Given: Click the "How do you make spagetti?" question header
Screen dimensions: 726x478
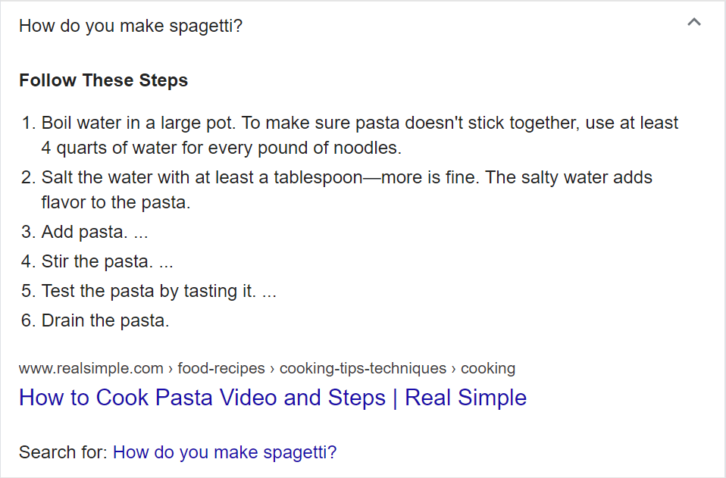Looking at the screenshot, I should point(130,26).
